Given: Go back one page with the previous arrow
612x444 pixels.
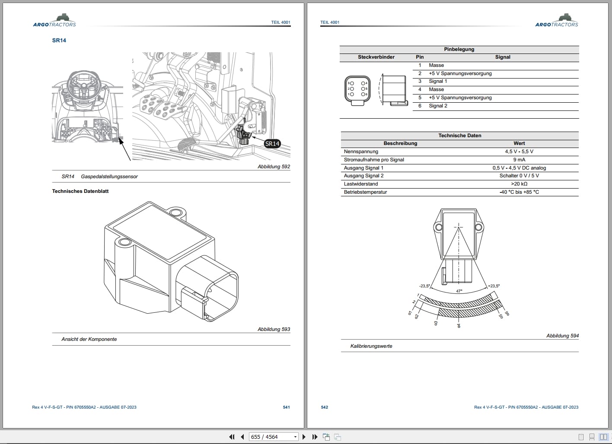Looking at the screenshot, I should click(242, 437).
